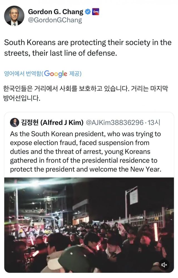The image size is (178, 278).
Task: Open Gordon G. Chang's profile picture
Action: pyautogui.click(x=14, y=16)
